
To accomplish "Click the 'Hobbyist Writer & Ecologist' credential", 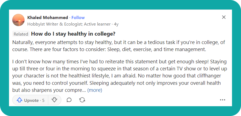I will coord(54,24).
